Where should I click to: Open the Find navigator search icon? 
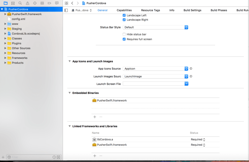20,3
